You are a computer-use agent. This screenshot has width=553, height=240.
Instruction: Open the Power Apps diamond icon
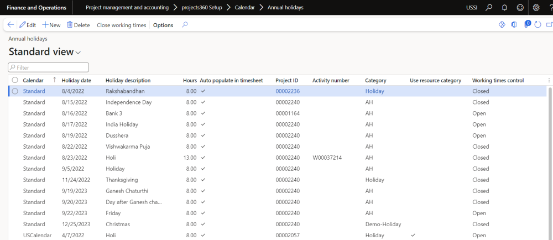tap(502, 25)
